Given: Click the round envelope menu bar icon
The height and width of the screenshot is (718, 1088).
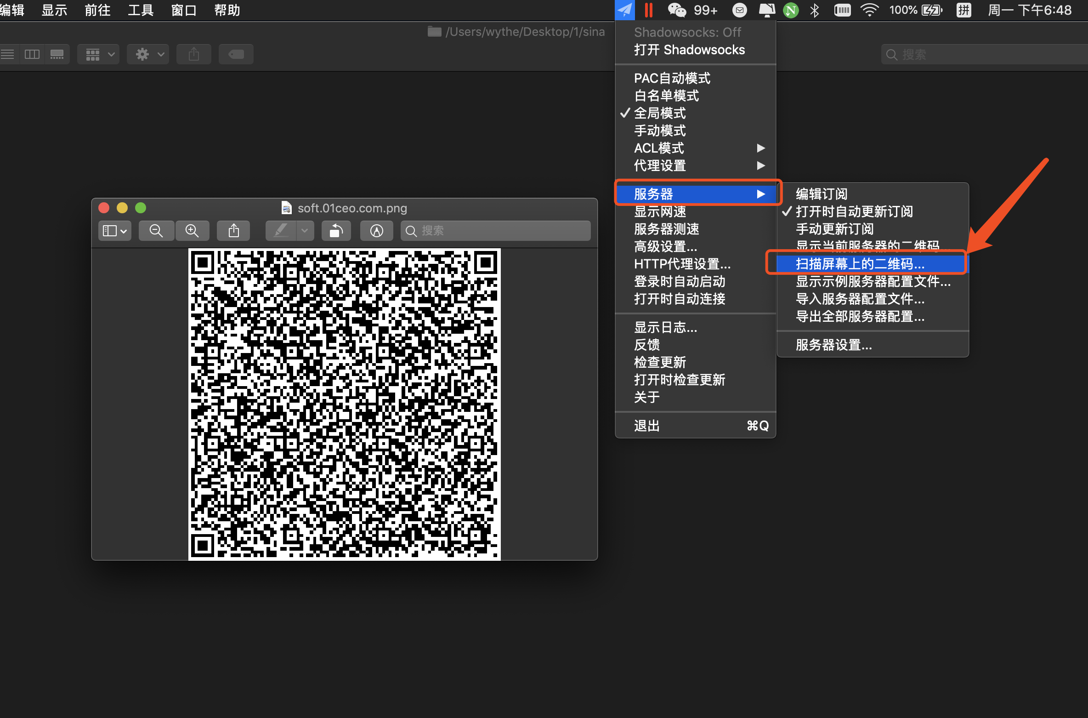Looking at the screenshot, I should tap(740, 10).
